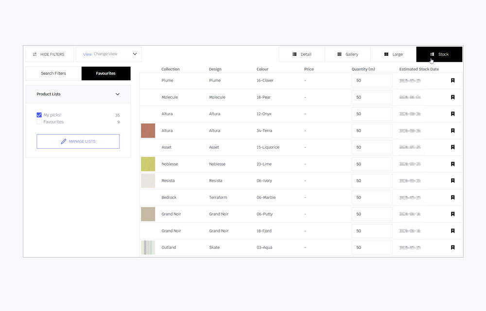The image size is (486, 311).
Task: Select the Stock view tab
Action: [439, 54]
